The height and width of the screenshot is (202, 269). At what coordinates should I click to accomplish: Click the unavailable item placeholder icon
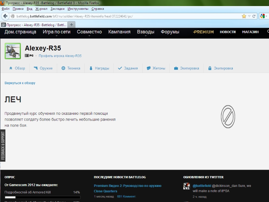pyautogui.click(x=228, y=116)
